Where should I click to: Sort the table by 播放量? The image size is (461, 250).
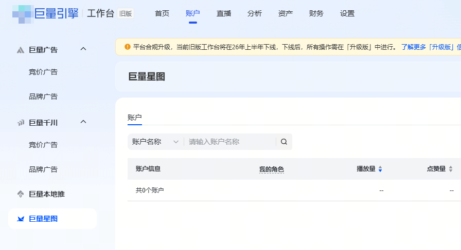[380, 169]
